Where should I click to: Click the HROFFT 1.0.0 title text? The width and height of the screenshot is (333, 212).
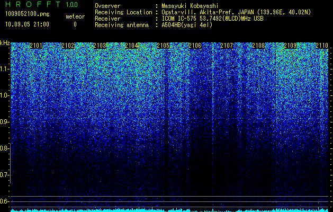tap(41, 4)
